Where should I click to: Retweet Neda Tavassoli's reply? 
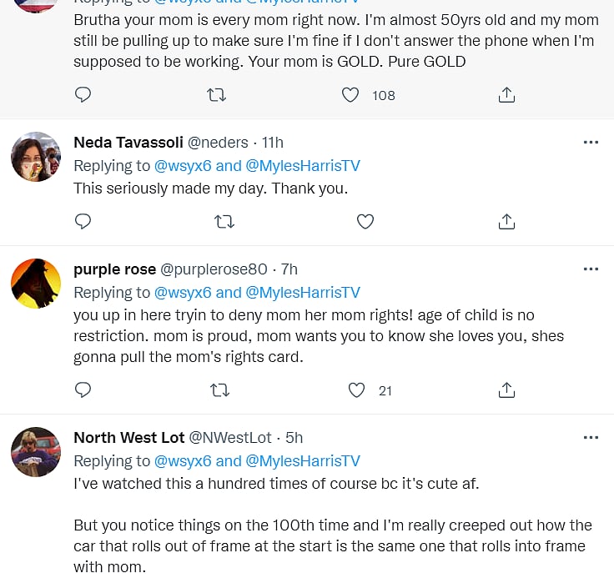224,221
